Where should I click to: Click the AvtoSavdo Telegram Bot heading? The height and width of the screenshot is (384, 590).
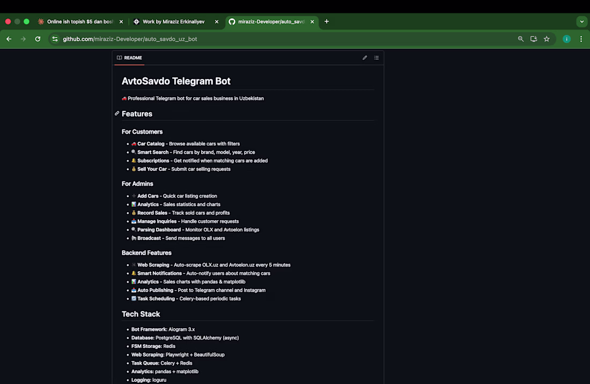(176, 81)
